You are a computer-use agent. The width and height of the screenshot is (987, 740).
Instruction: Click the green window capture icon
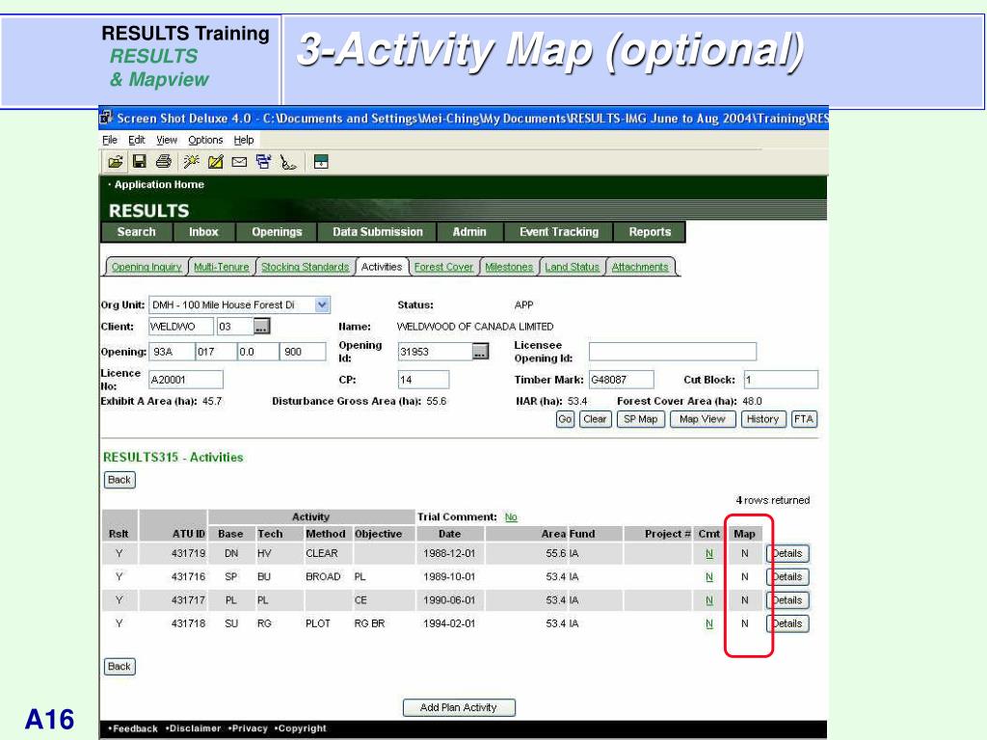[321, 162]
